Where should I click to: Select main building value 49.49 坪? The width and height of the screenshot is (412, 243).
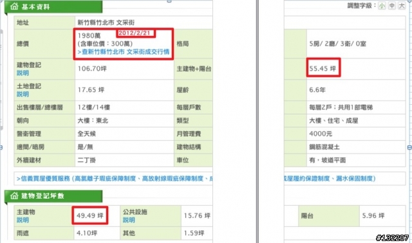(x=90, y=216)
